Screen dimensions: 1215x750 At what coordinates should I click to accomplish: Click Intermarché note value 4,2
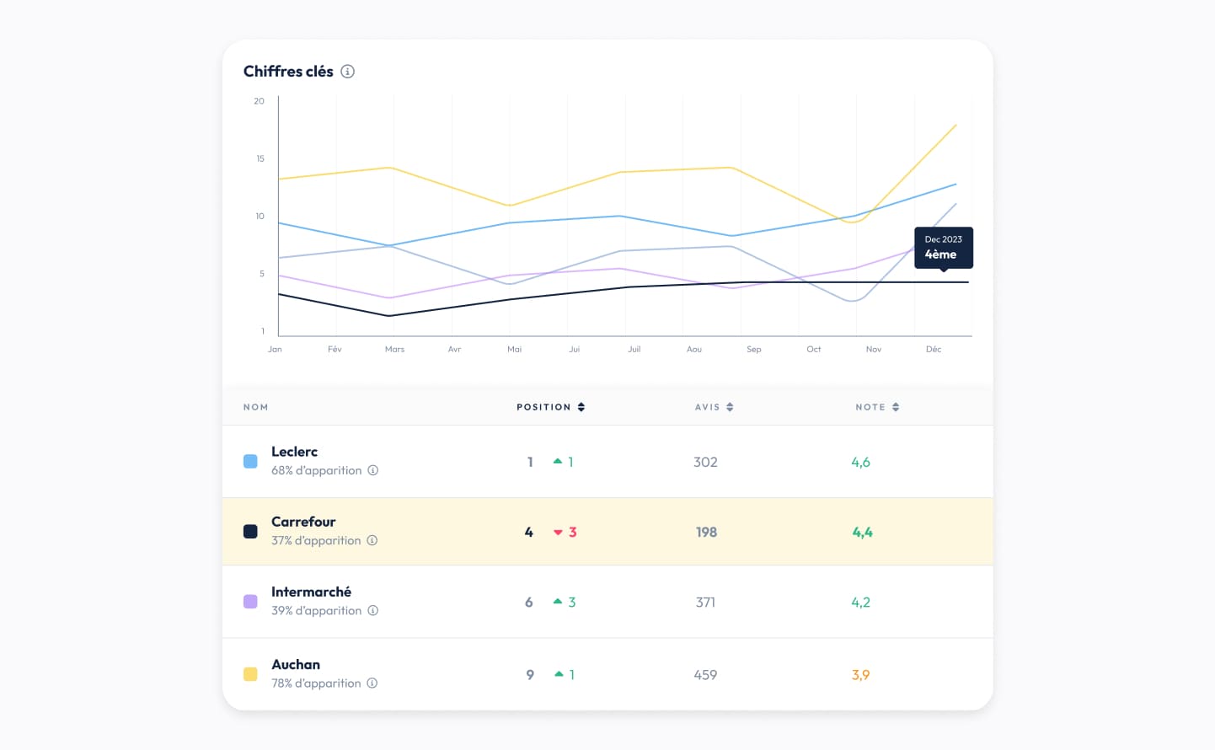(860, 602)
